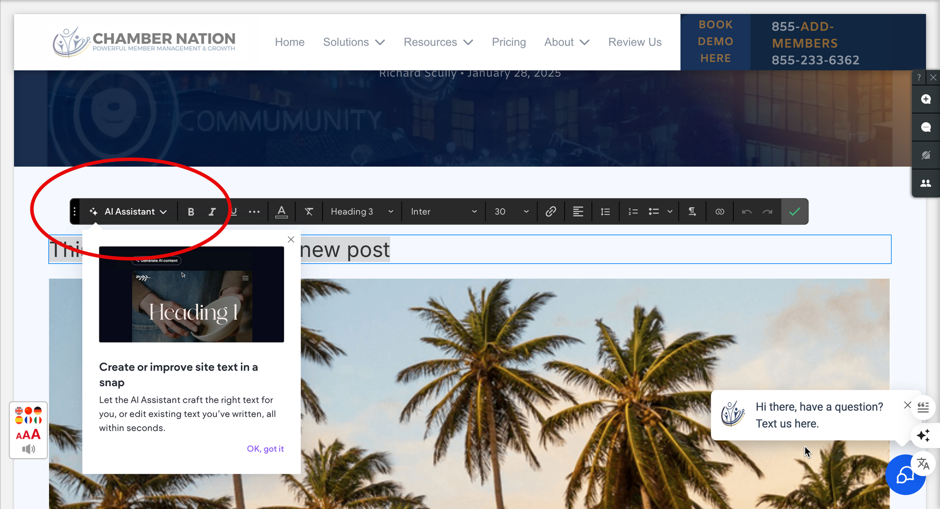Open the text color picker
Viewport: 940px width, 509px height.
[x=282, y=211]
